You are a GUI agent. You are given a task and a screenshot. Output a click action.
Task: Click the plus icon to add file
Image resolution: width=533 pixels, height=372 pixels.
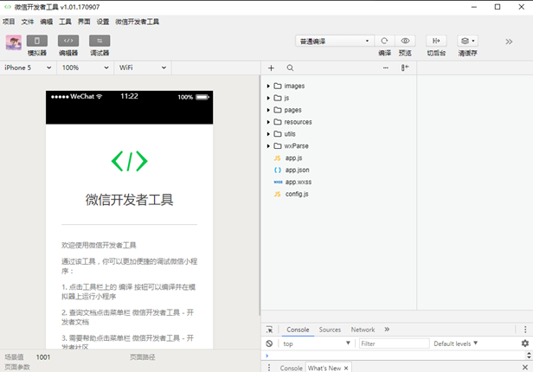271,68
